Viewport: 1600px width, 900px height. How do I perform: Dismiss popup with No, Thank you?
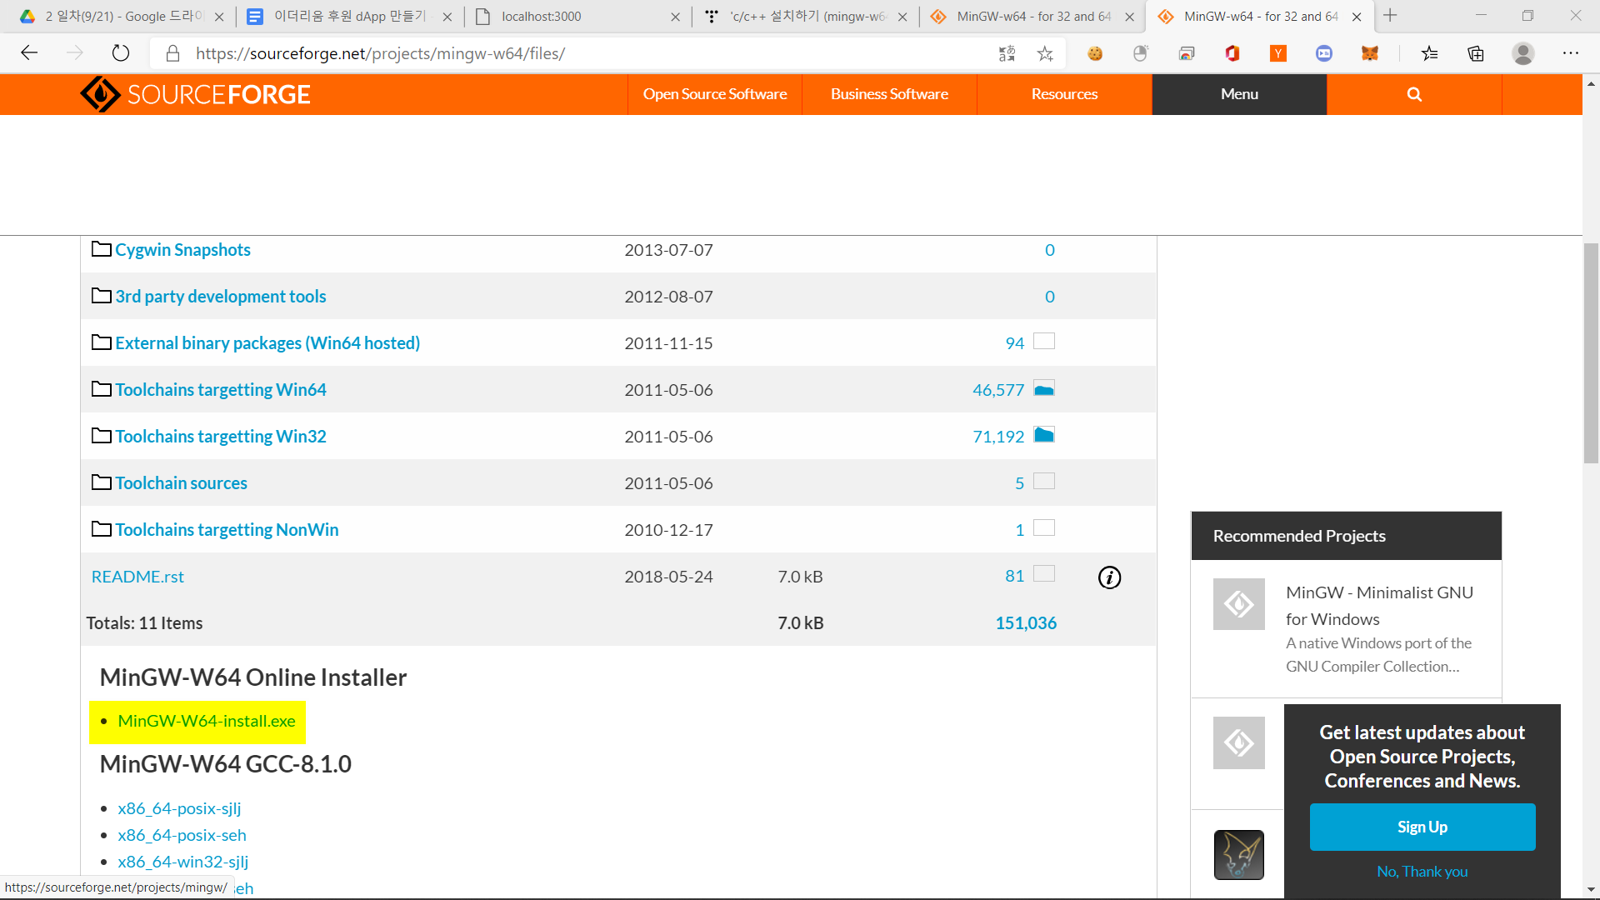1422,871
